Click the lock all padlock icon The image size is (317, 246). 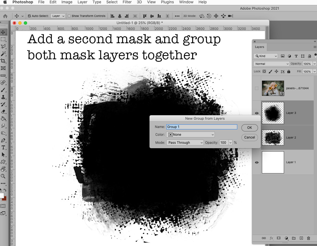[x=289, y=71]
